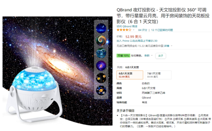This screenshot has width=212, height=131.
Task: Open the 12 answered questions link
Action: tap(162, 30)
